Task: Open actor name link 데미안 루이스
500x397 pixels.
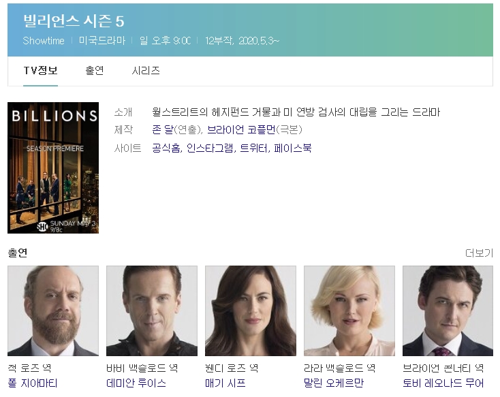Action: [x=136, y=383]
